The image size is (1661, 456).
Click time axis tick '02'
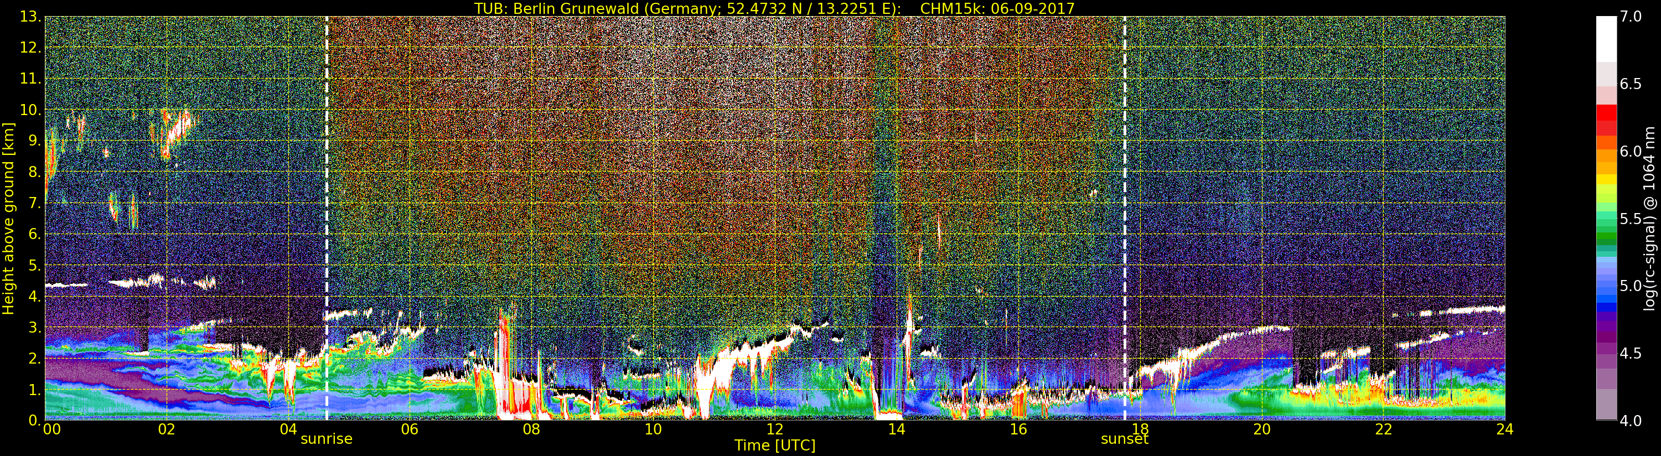(167, 429)
